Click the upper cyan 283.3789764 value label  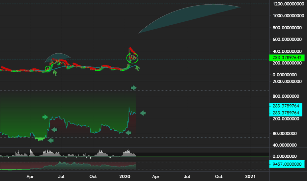pos(286,106)
